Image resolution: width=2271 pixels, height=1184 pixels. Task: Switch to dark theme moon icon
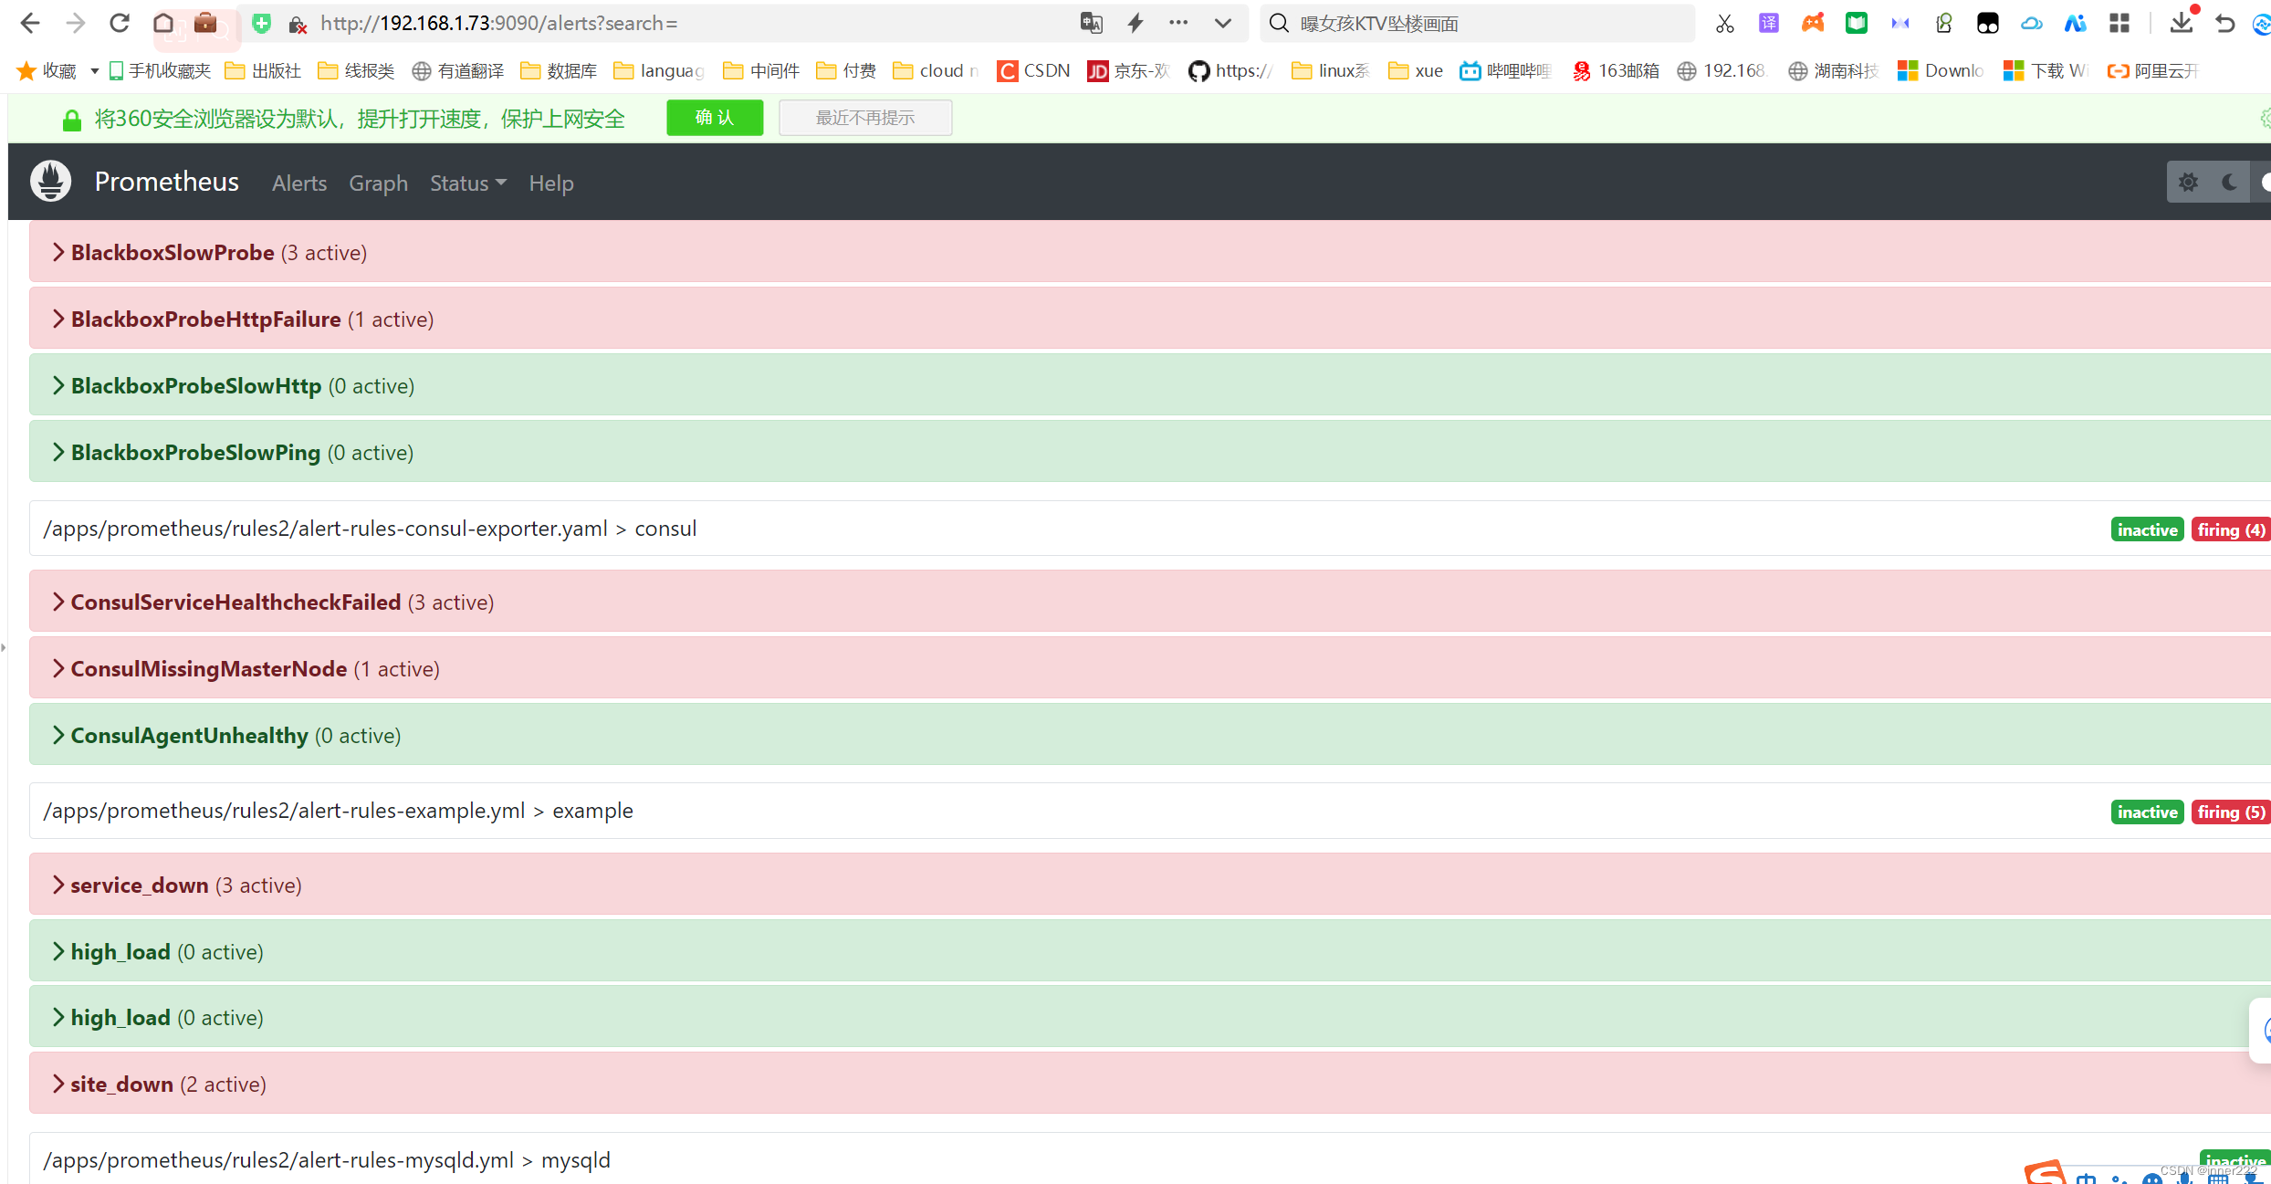tap(2229, 183)
